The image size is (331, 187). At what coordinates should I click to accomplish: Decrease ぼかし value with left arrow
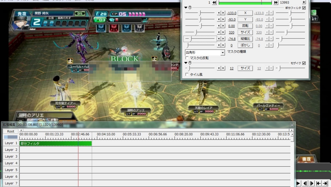pos(219,45)
